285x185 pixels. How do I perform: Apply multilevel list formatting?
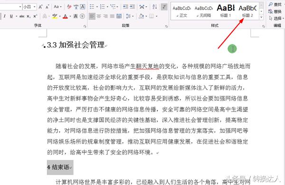[x=113, y=7]
